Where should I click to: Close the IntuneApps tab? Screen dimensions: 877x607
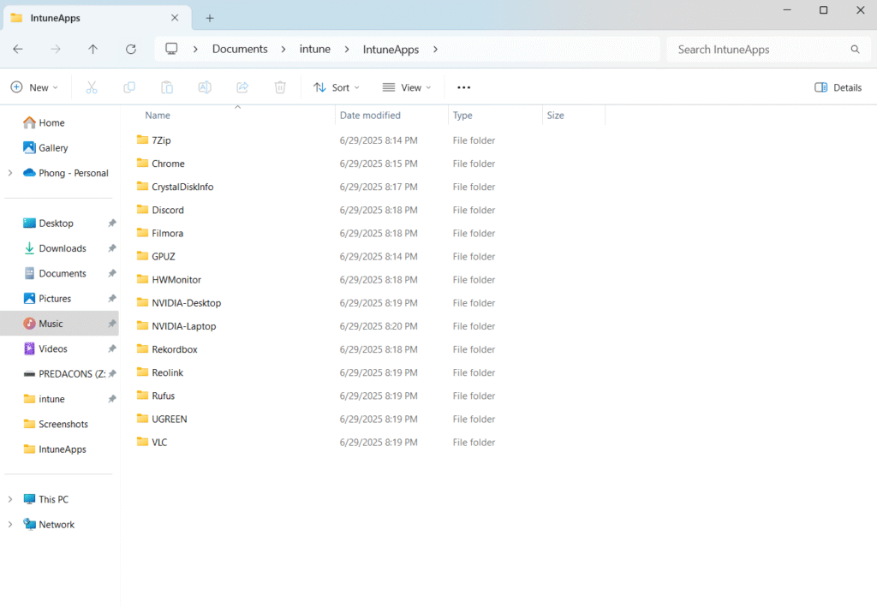tap(175, 18)
